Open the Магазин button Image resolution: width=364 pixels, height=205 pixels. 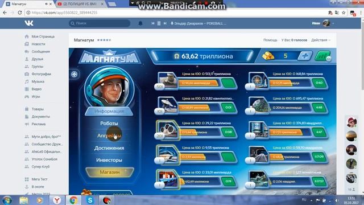(x=110, y=172)
